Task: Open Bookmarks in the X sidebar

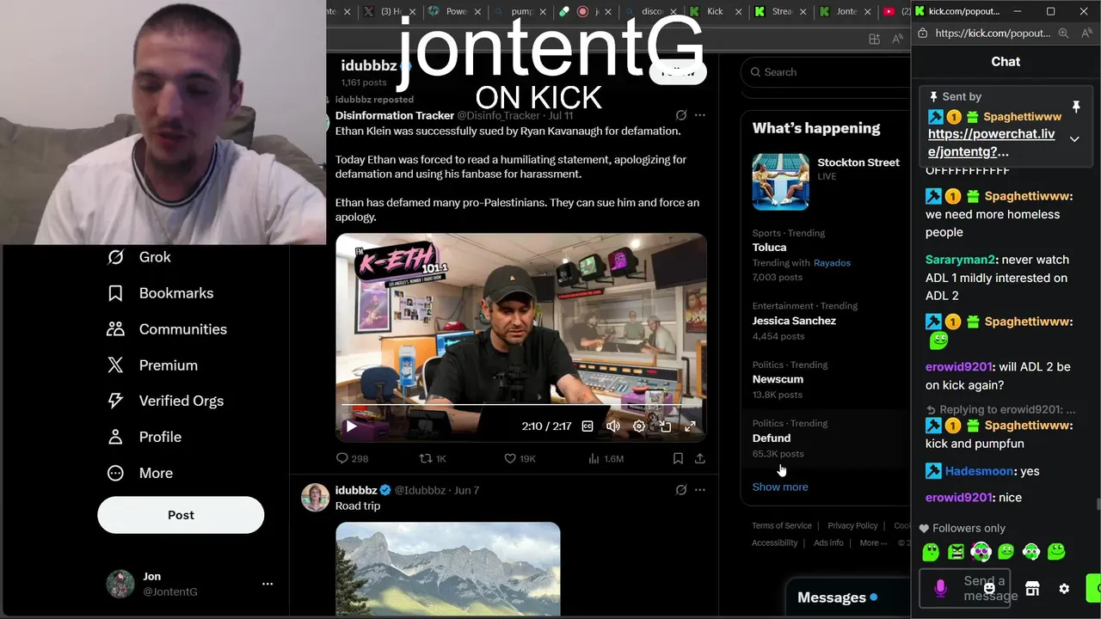Action: click(160, 293)
